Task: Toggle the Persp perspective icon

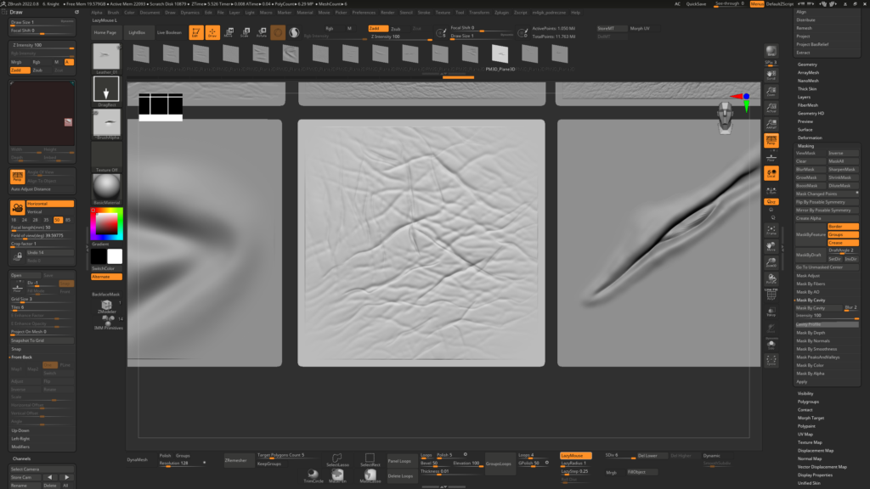Action: (771, 140)
